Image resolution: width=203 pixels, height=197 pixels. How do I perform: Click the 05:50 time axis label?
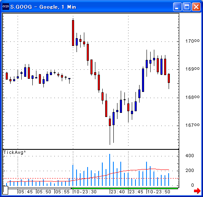[44, 192]
